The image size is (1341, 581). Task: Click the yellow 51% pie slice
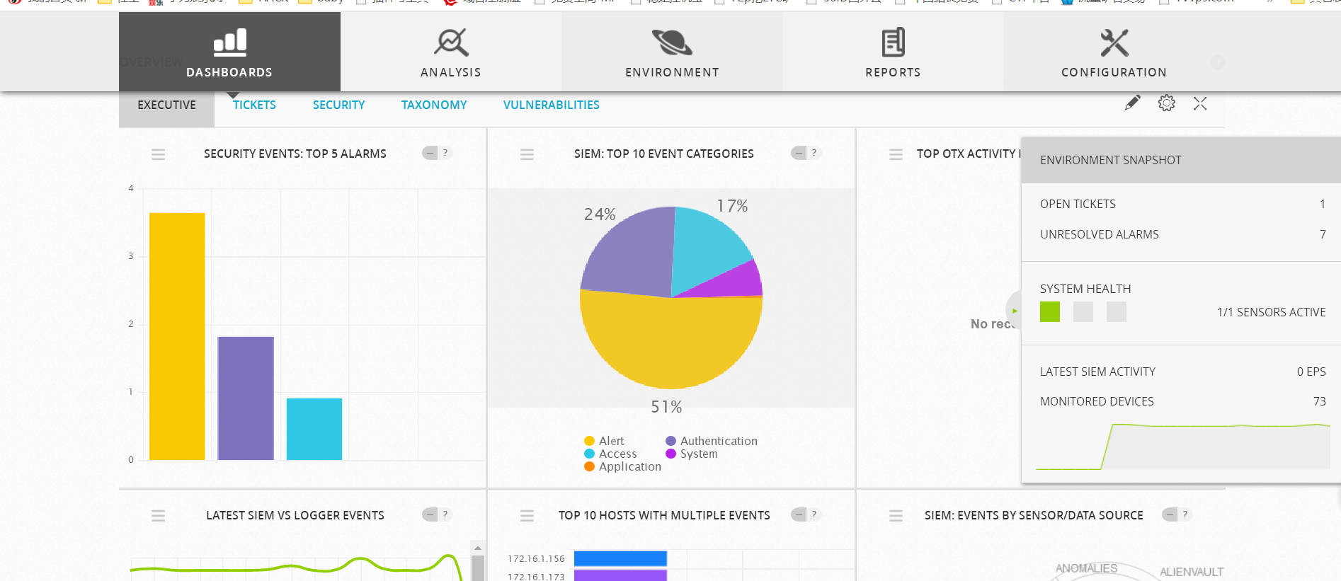click(670, 343)
